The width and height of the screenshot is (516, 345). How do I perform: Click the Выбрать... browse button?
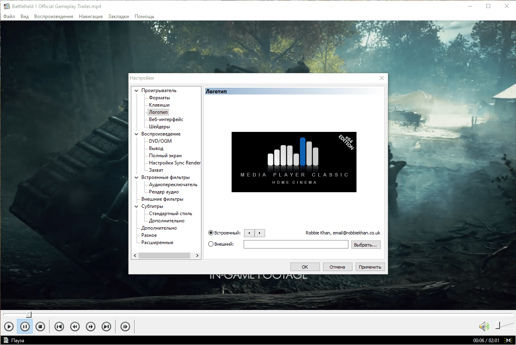click(366, 244)
